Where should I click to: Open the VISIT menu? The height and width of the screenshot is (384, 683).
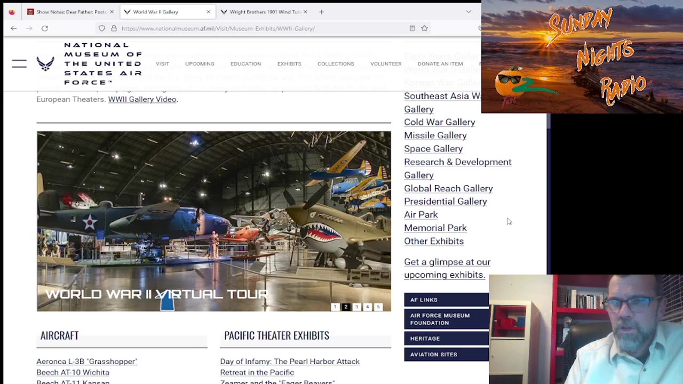(162, 64)
